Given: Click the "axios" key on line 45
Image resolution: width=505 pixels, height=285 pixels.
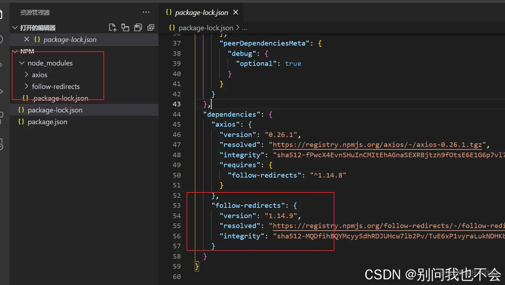Looking at the screenshot, I should click(225, 125).
